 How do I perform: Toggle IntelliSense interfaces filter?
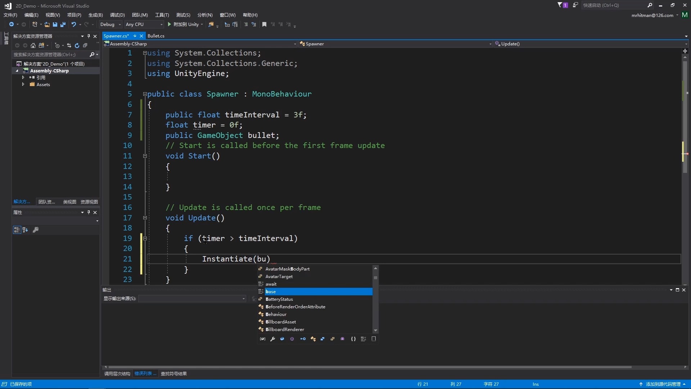303,339
